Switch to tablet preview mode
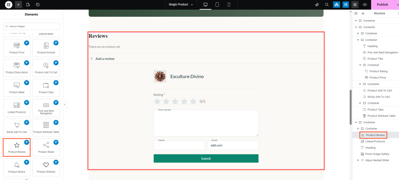This screenshot has height=180, width=399. (217, 5)
